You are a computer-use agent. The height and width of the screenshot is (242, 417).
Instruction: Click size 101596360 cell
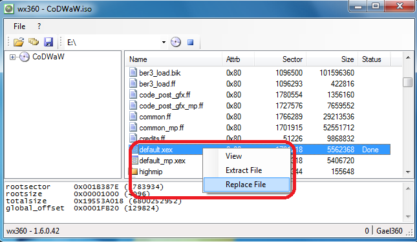(x=337, y=73)
